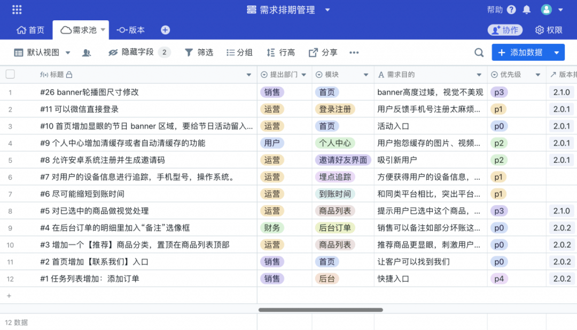Open the more options ellipsis in toolbar

point(354,52)
